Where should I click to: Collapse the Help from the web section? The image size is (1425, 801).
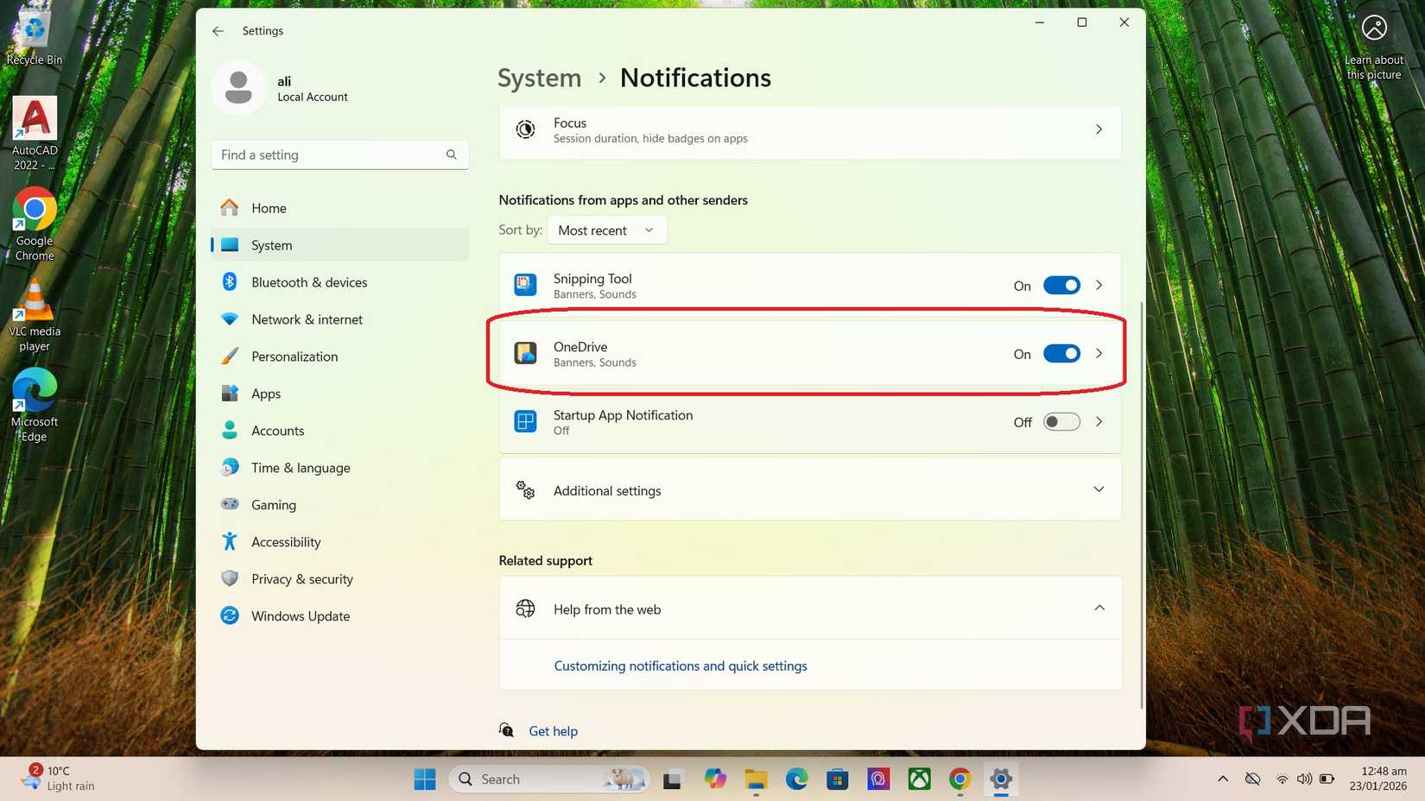click(x=1099, y=608)
